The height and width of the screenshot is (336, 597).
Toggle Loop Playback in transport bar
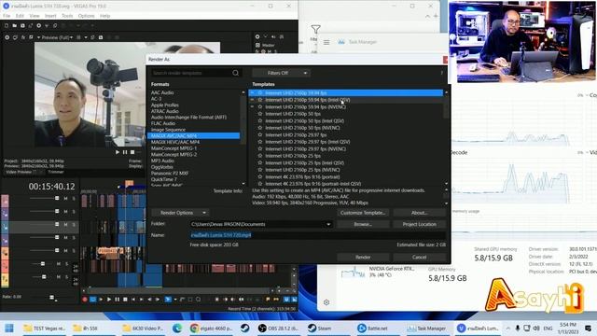pos(92,300)
